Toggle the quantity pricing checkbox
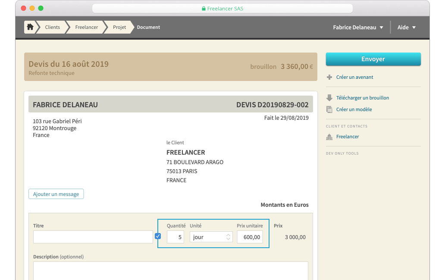The width and height of the screenshot is (445, 280). (158, 236)
